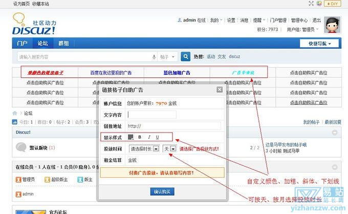Screen dimensions: 348x214
Task: Toggle bold B in 显示样式
Action: coord(140,137)
